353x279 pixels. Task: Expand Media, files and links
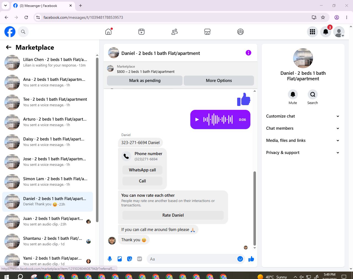coord(303,140)
